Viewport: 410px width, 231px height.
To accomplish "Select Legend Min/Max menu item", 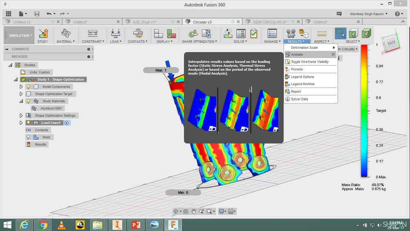I will click(310, 84).
